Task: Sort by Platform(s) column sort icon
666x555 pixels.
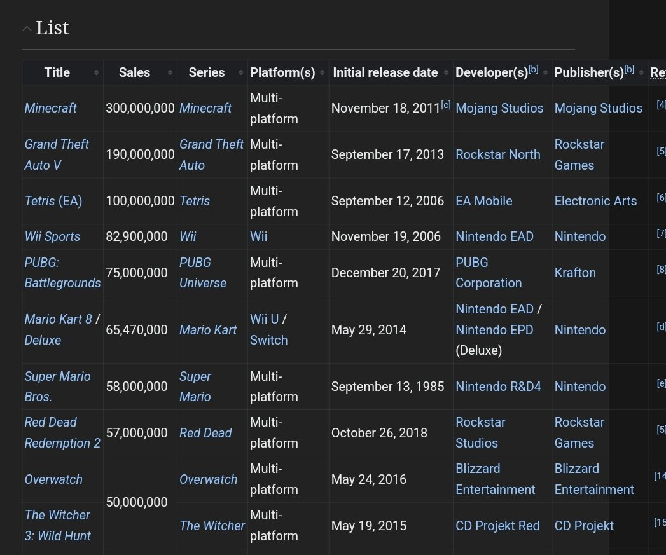Action: [323, 72]
